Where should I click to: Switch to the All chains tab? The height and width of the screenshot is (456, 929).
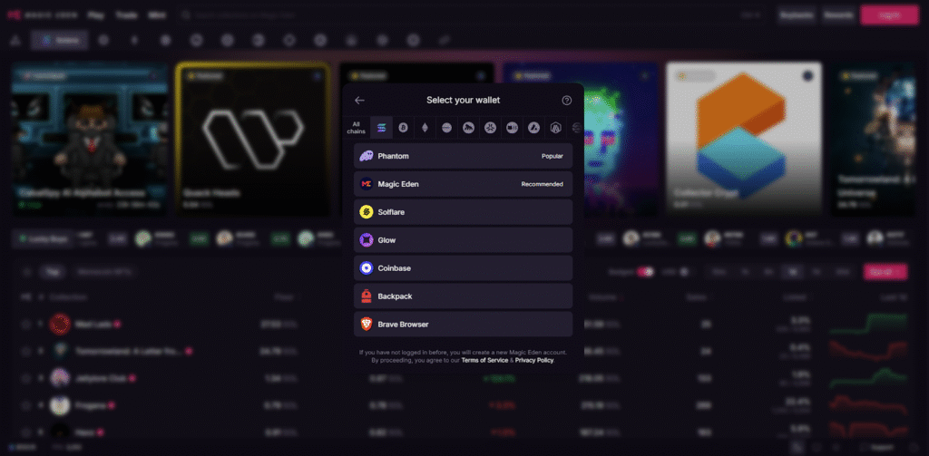[357, 128]
